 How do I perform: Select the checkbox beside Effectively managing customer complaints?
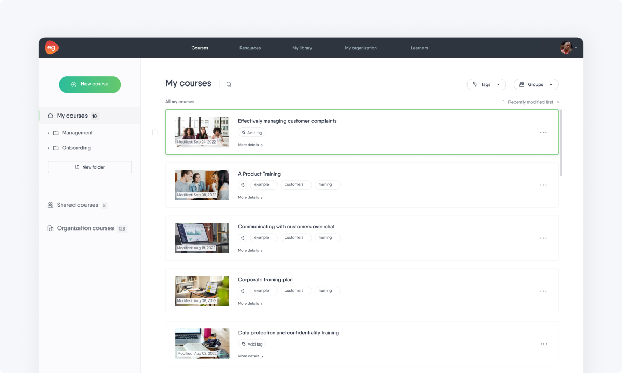[154, 132]
